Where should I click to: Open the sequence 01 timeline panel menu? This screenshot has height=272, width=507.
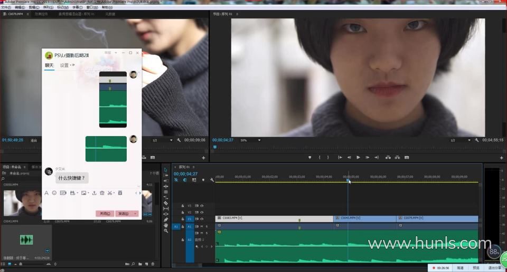pos(194,167)
